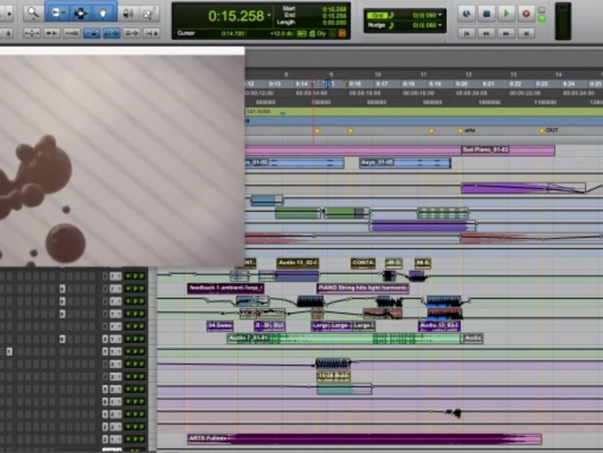Screen dimensions: 603x453
Task: Click the main counter 0:15.258 display
Action: click(236, 16)
